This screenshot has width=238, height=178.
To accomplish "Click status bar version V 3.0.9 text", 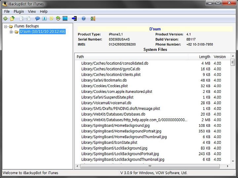I will 154,173.
